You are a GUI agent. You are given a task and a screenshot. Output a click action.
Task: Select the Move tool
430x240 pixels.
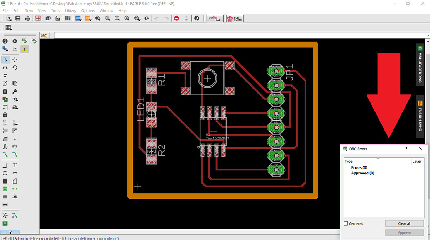pos(15,60)
